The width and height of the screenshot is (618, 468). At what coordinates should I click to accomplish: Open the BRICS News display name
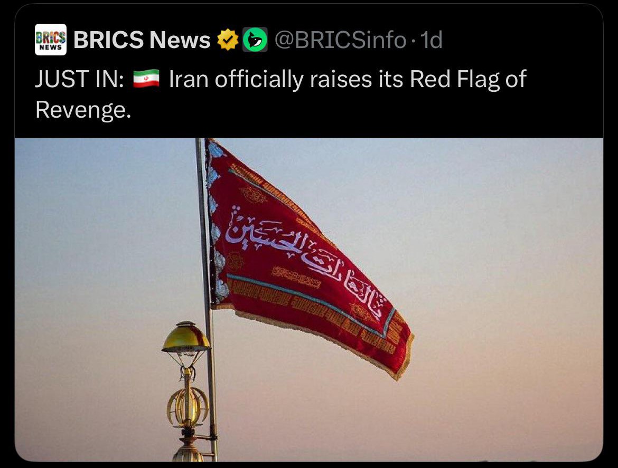pos(142,40)
